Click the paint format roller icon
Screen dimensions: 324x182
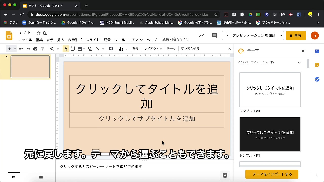pyautogui.click(x=43, y=49)
